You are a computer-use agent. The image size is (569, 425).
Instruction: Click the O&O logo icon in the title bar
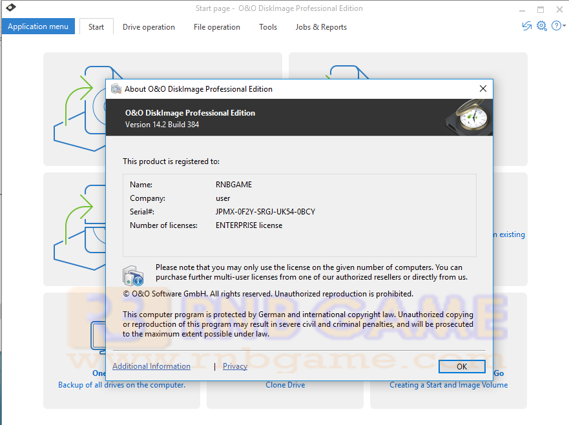click(11, 7)
